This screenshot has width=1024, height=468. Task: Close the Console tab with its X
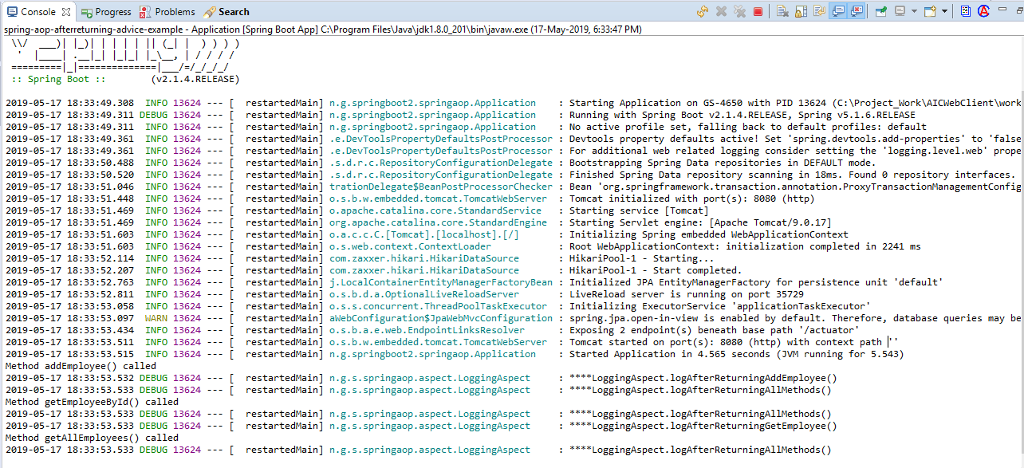(x=66, y=12)
